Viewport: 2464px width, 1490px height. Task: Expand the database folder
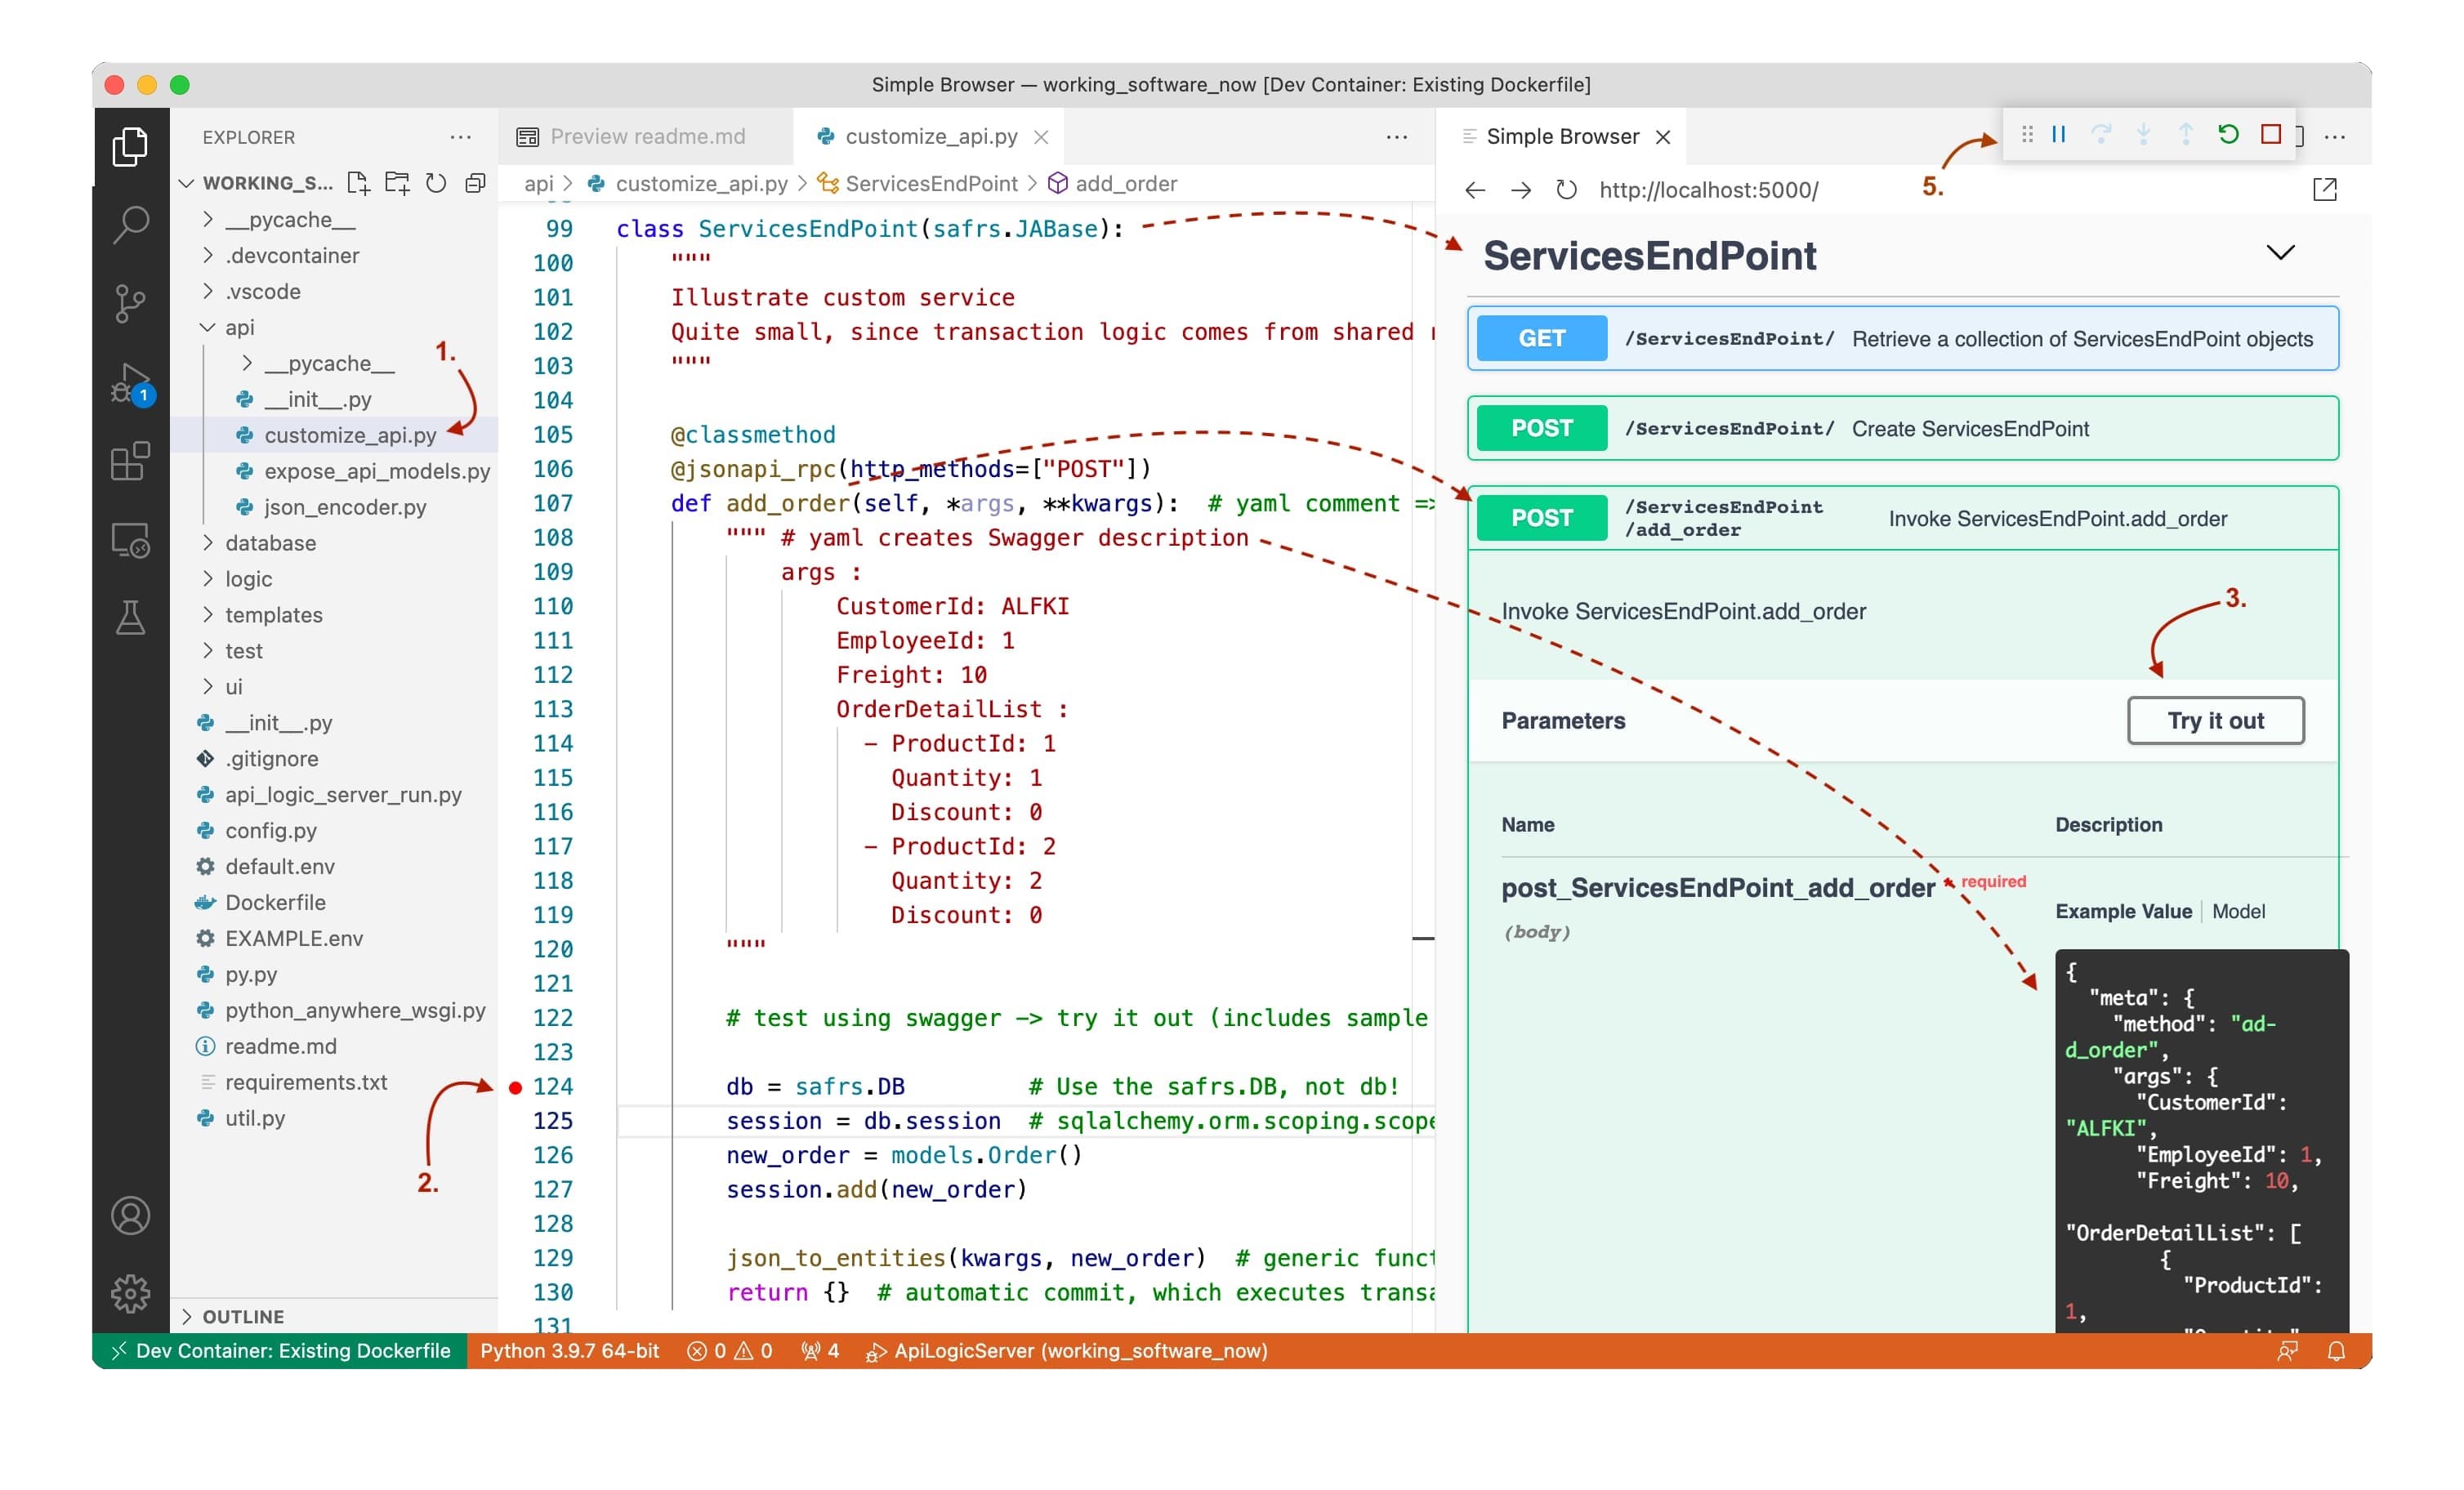point(270,543)
